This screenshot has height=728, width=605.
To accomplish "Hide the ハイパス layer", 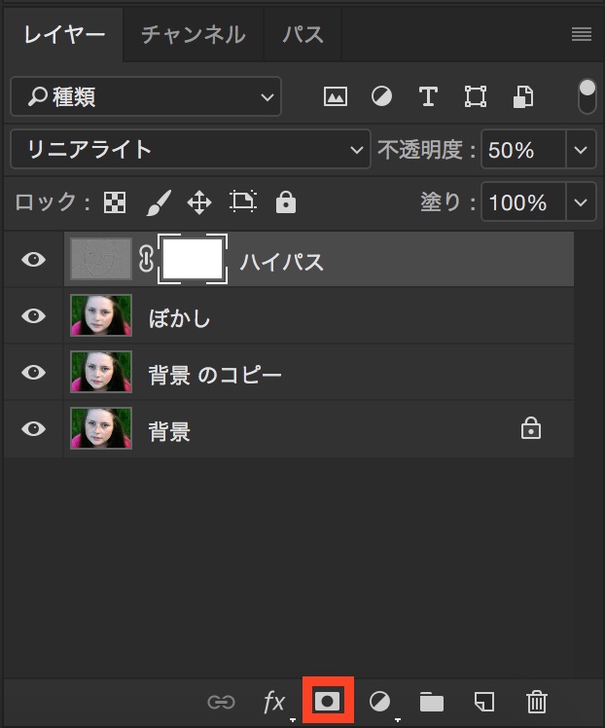I will [33, 259].
